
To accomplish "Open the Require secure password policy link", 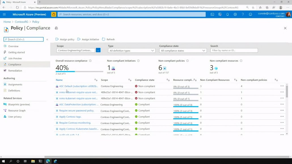I will pos(77,111).
